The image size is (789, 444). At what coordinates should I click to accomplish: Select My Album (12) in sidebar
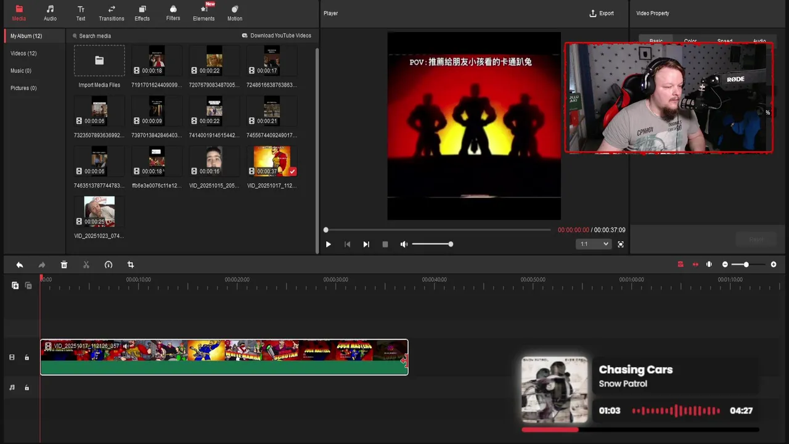pyautogui.click(x=35, y=36)
